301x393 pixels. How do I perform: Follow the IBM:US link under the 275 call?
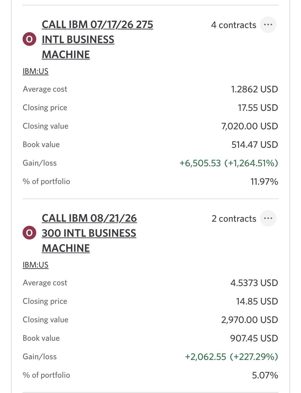tap(36, 71)
